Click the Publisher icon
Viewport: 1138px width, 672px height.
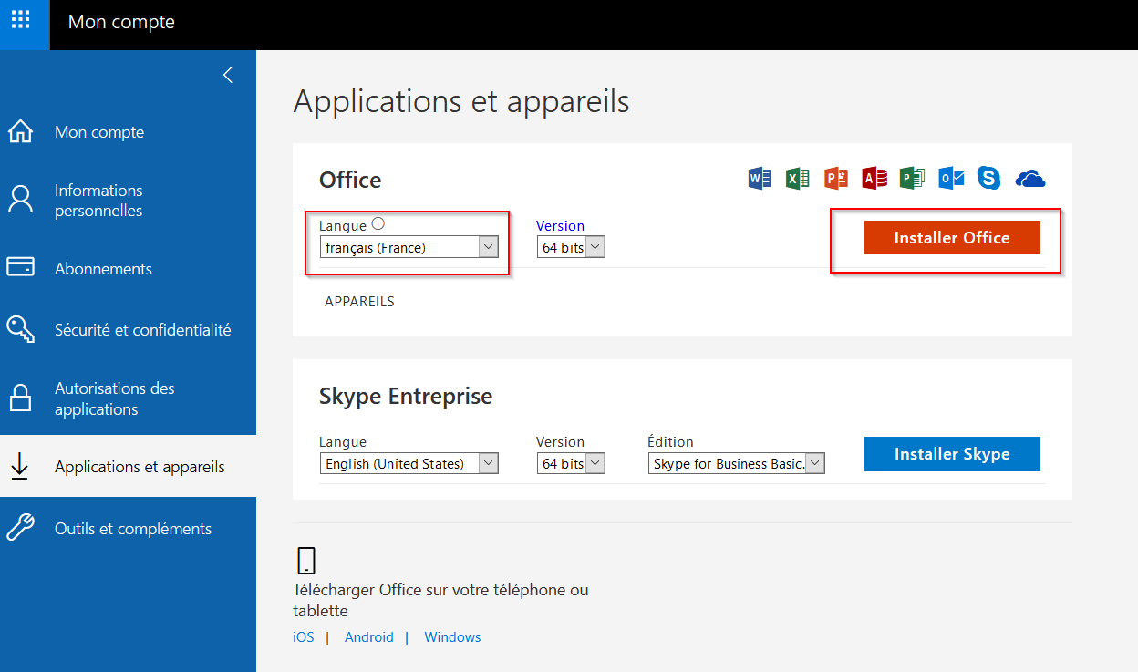912,178
